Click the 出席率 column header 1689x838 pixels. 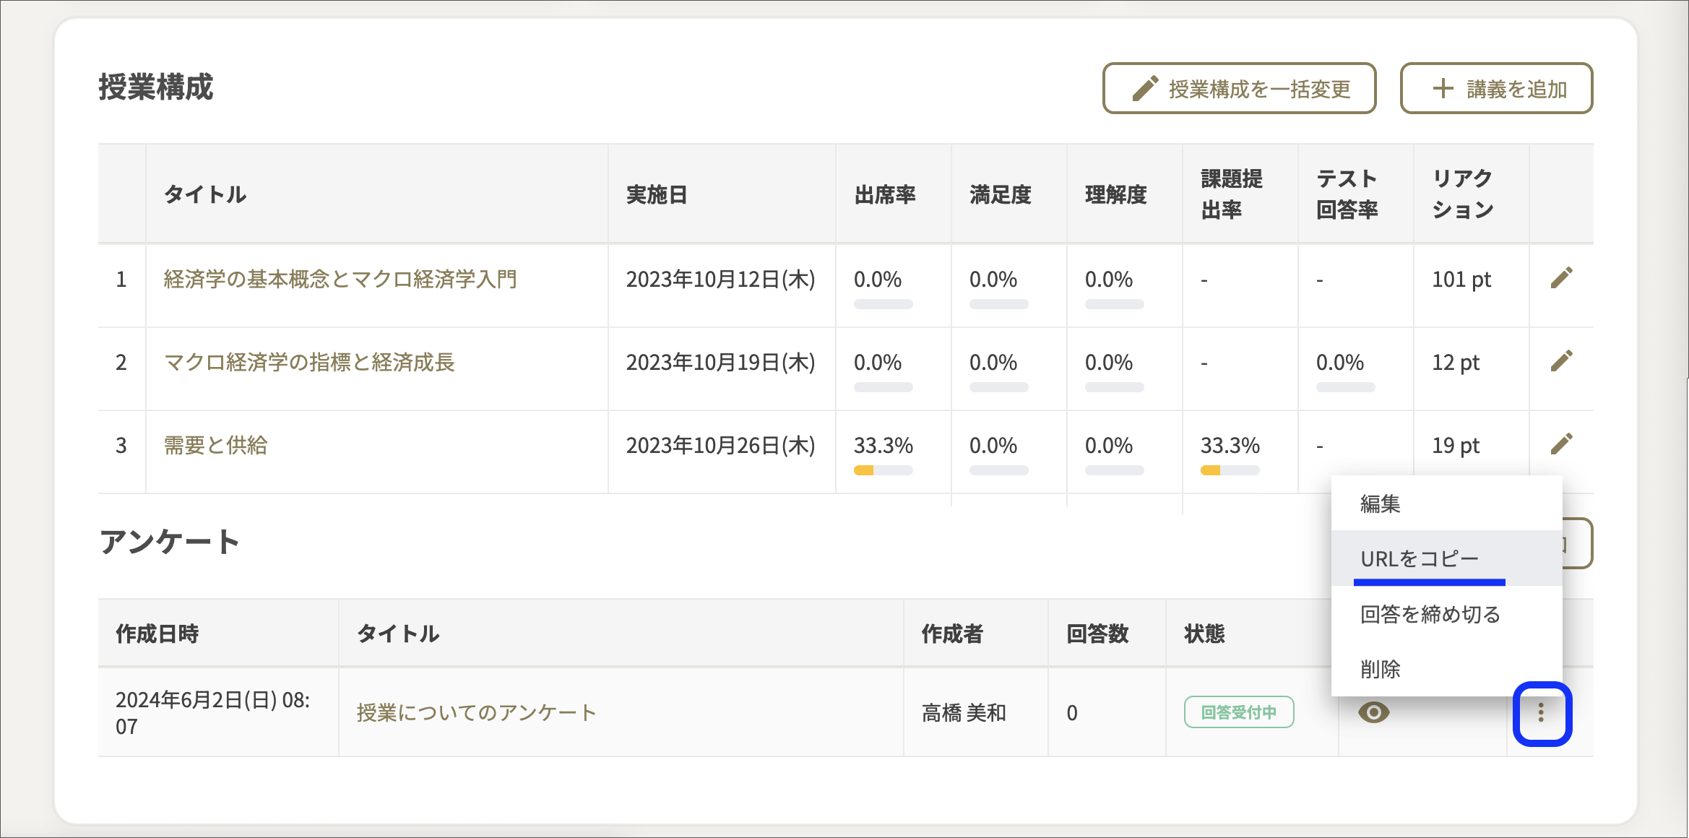[885, 194]
